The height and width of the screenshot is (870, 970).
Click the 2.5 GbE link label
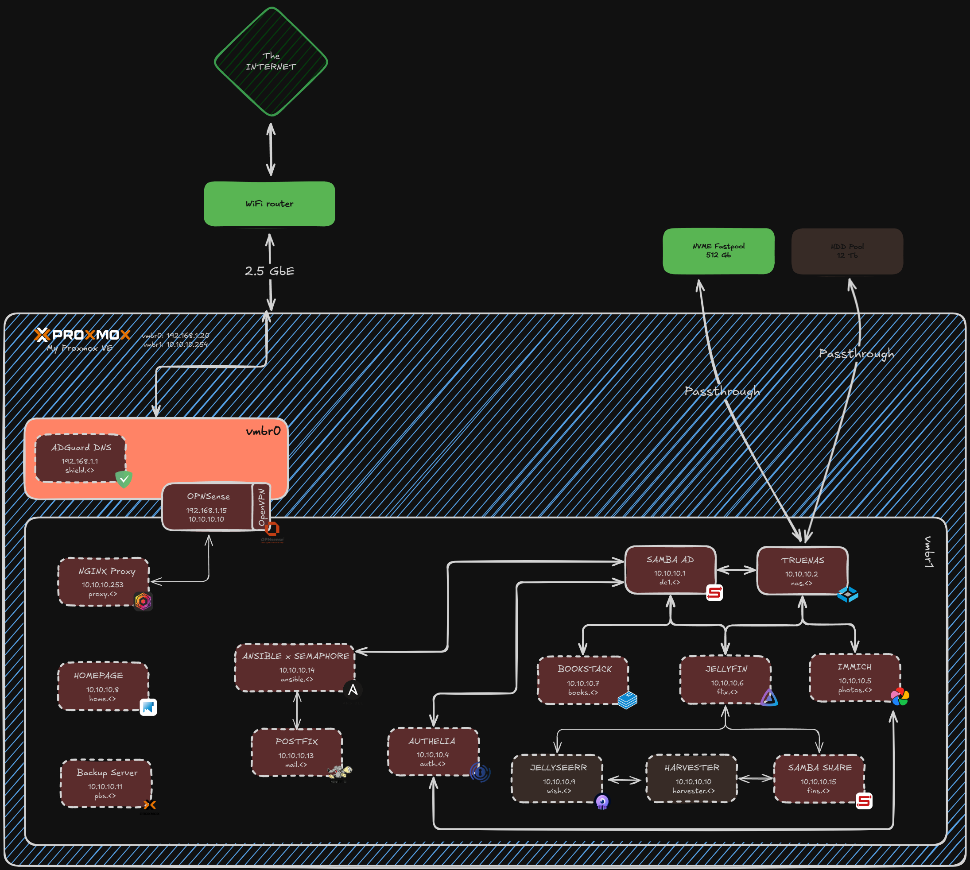click(x=270, y=271)
